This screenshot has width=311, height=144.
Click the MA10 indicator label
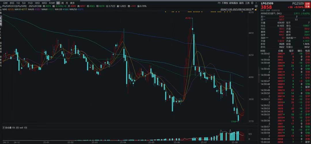tap(17, 9)
